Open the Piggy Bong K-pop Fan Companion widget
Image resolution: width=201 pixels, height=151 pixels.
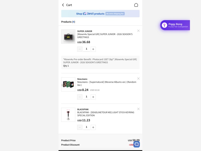coord(175,25)
